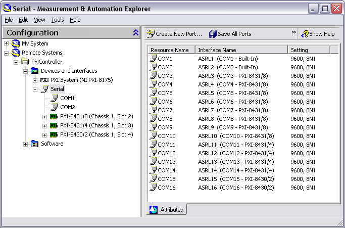Image resolution: width=345 pixels, height=228 pixels.
Task: Sort by the Setting column header
Action: point(309,50)
